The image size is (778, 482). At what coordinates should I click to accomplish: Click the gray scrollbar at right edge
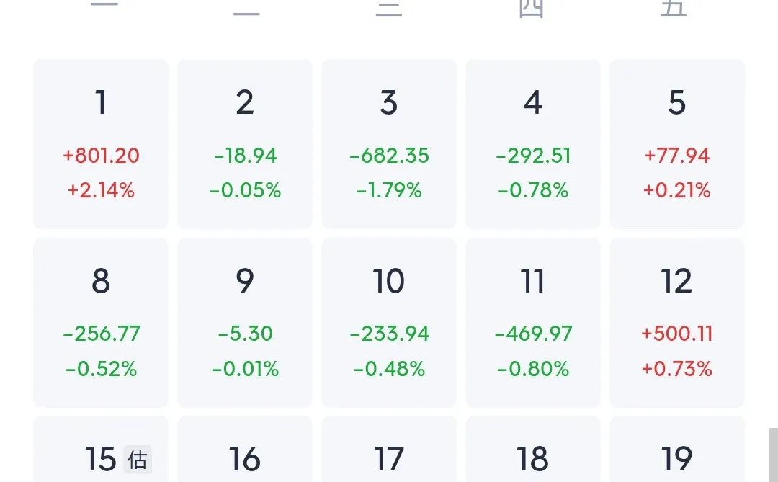(774, 455)
